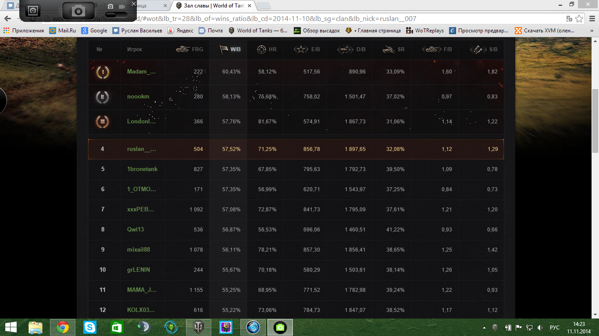Screen dimensions: 599x336
Task: Open Windows Store from taskbar
Action: click(117, 327)
